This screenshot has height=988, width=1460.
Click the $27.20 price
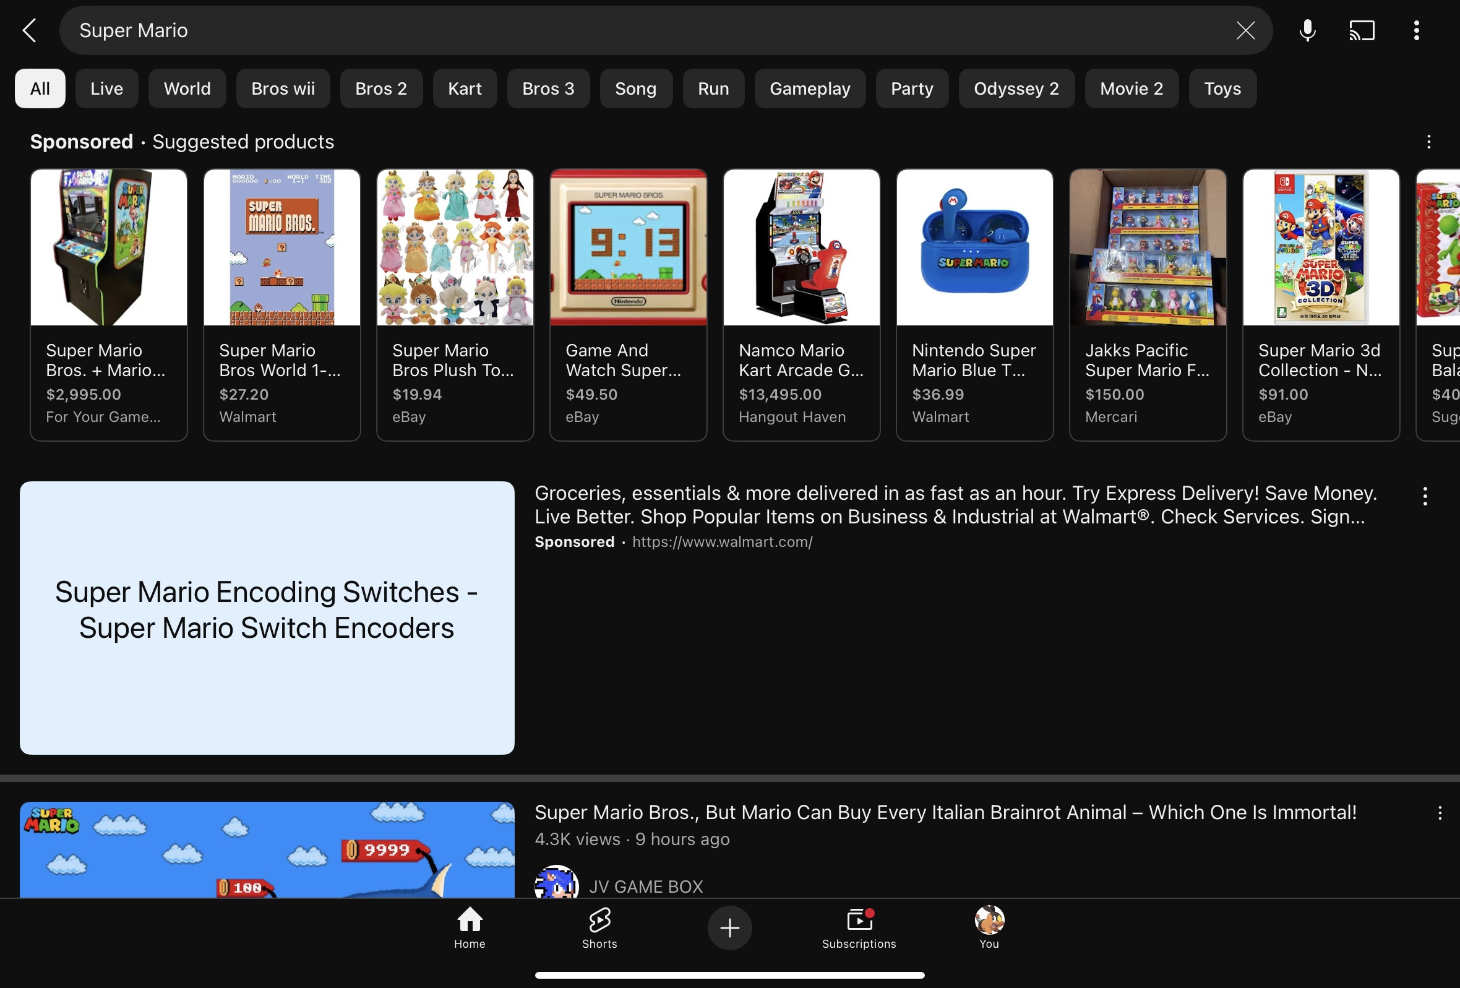pos(244,395)
